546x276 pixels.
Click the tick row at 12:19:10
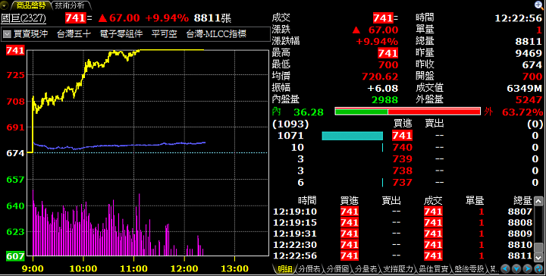(x=403, y=212)
